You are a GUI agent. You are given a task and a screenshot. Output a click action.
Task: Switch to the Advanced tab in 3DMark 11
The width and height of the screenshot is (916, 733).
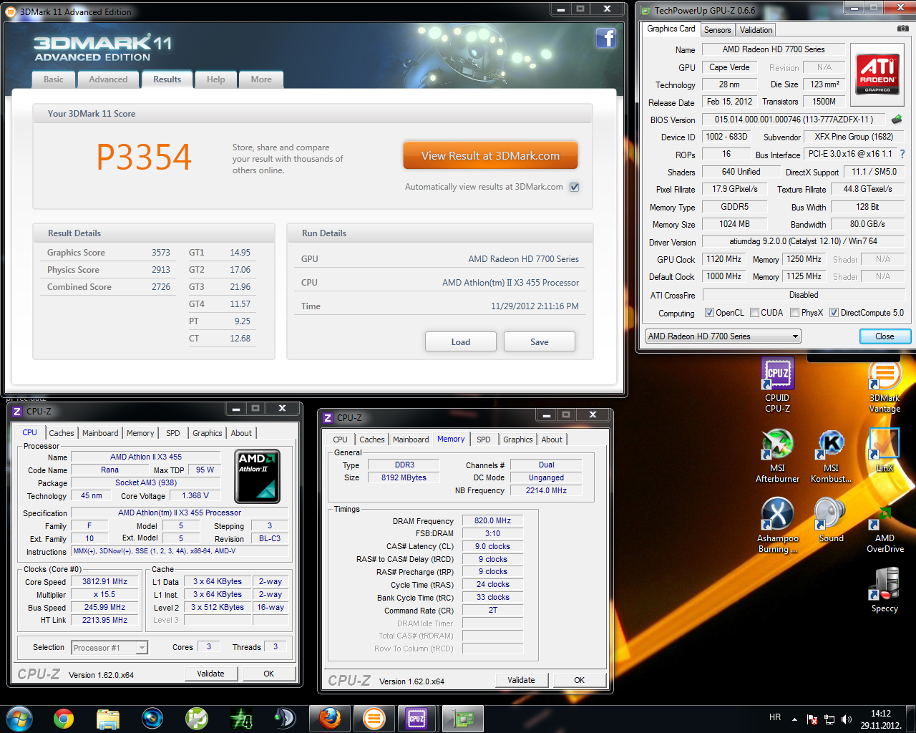(x=108, y=79)
